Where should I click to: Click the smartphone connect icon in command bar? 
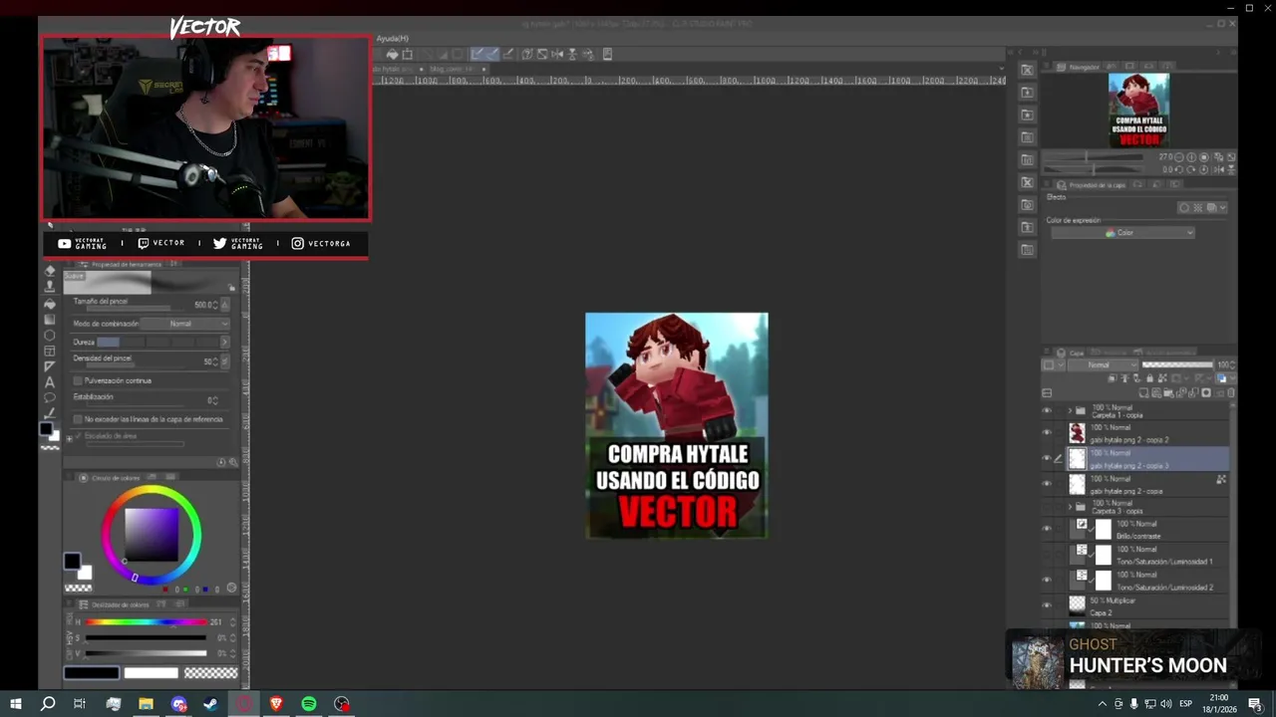[607, 54]
